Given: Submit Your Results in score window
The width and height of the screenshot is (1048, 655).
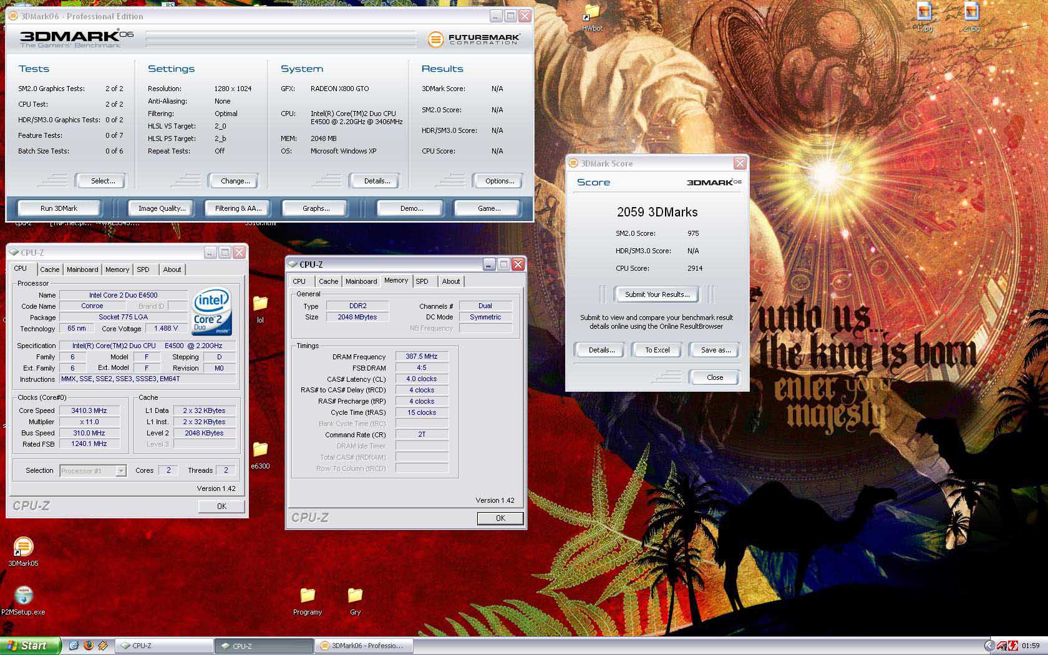Looking at the screenshot, I should (657, 294).
